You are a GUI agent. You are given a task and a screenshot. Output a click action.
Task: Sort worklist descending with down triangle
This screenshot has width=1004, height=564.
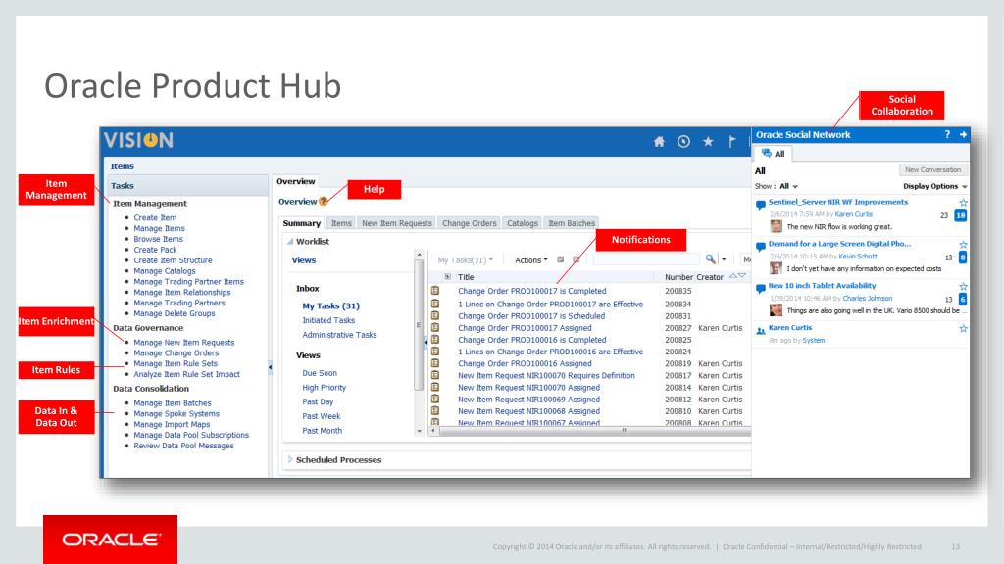coord(742,275)
